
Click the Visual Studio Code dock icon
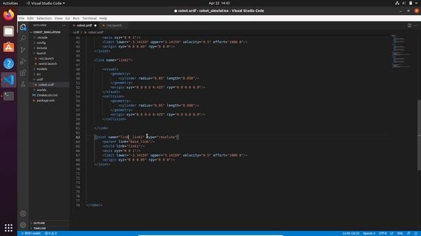point(9,80)
